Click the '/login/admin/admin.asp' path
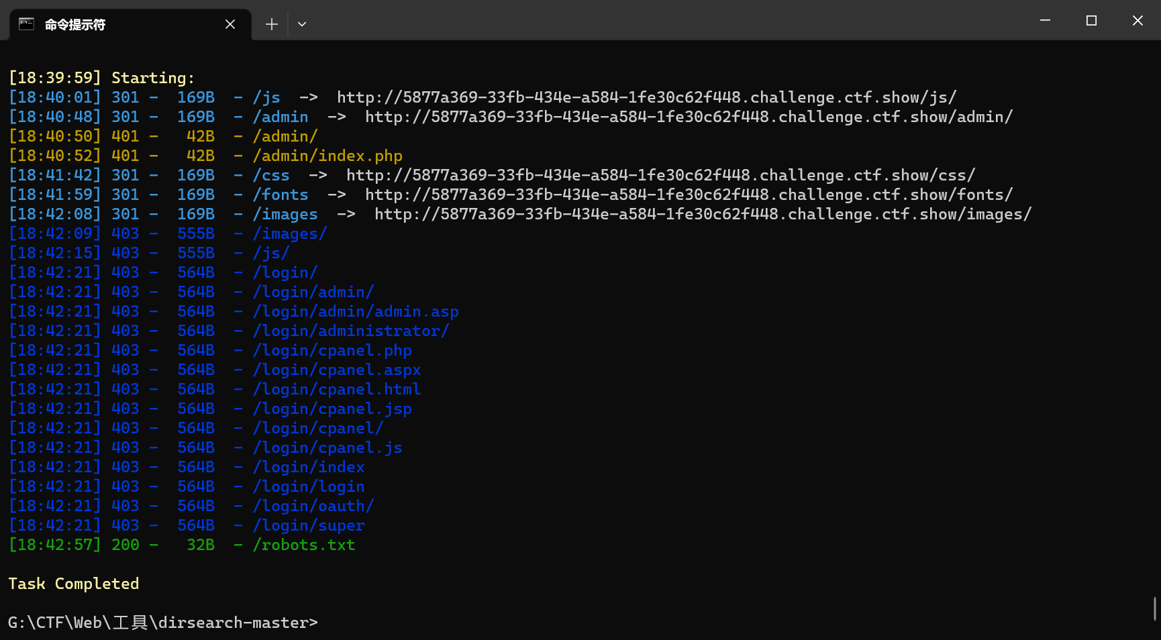Viewport: 1161px width, 640px height. pyautogui.click(x=356, y=311)
